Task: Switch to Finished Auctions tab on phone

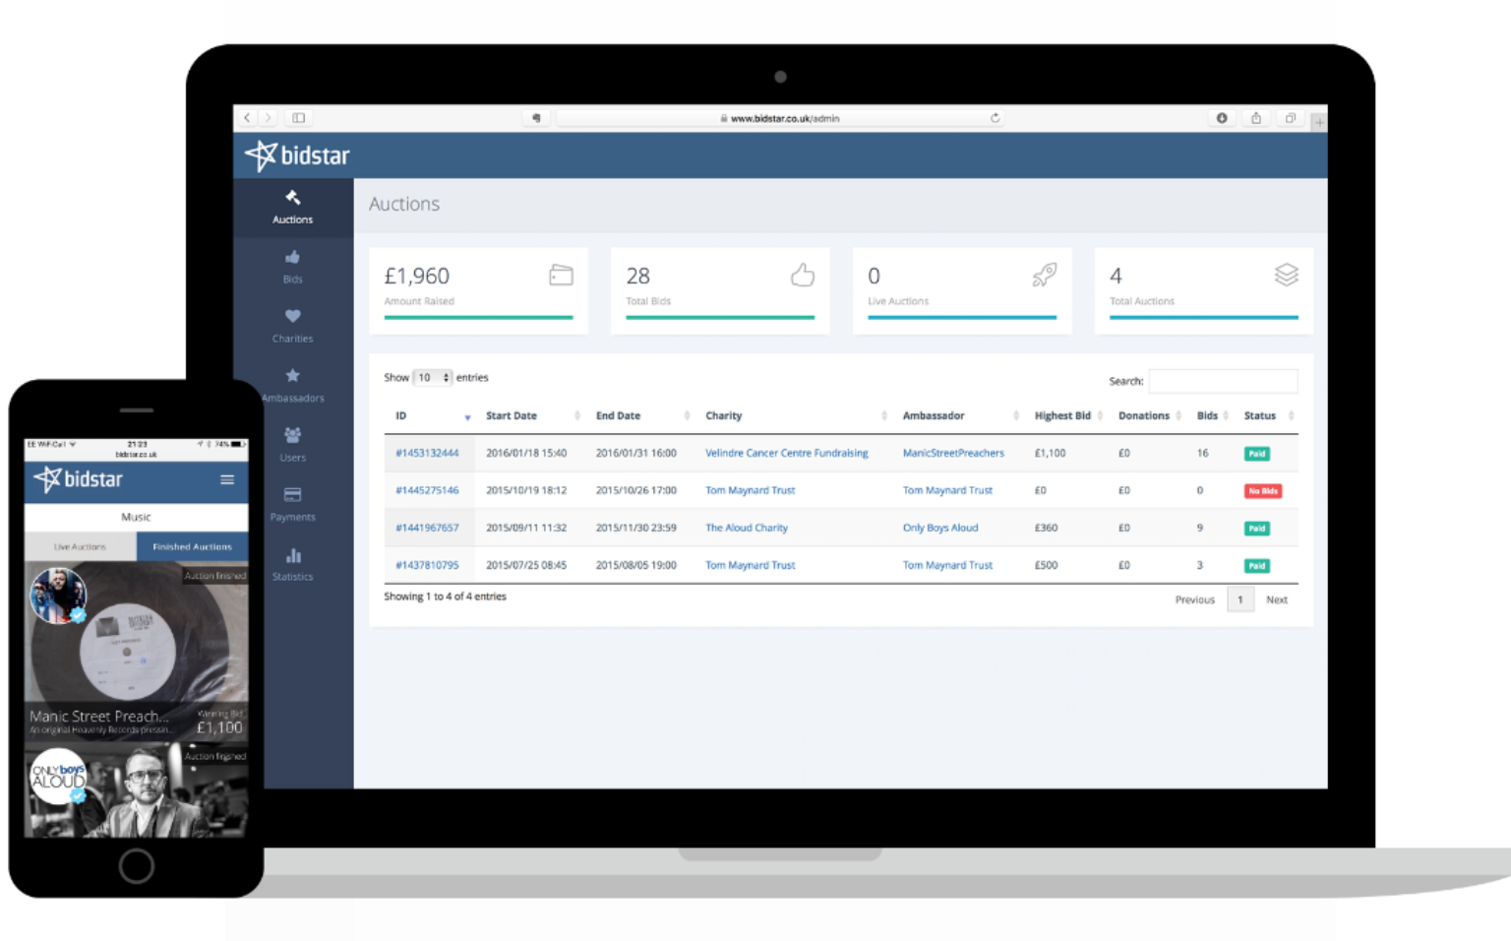Action: (192, 546)
